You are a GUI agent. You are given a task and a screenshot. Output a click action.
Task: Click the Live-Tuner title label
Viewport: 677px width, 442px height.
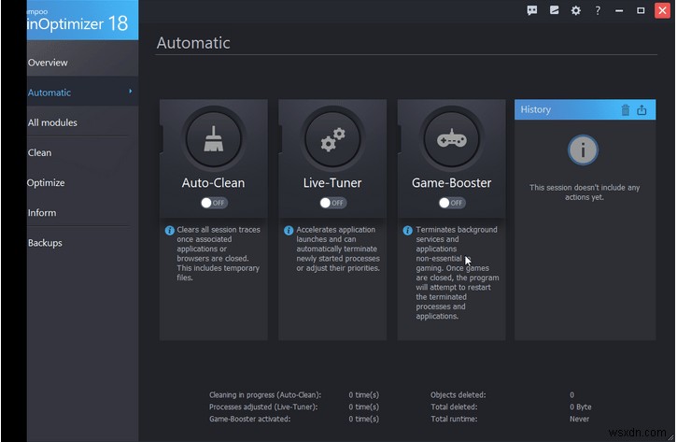(332, 183)
